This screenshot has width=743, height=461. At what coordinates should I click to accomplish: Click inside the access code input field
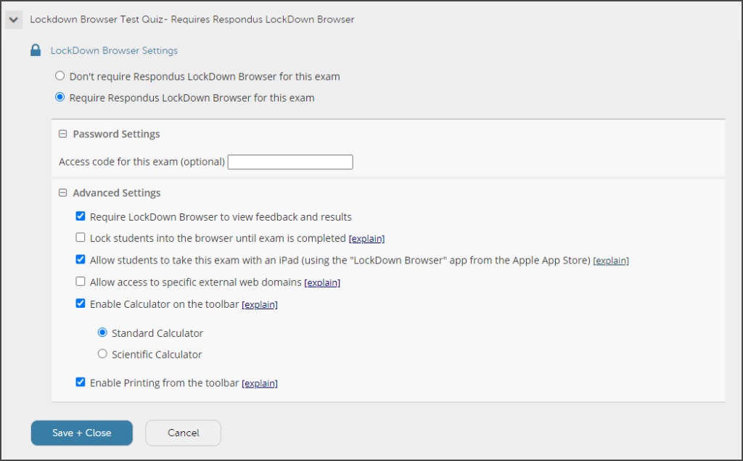(x=290, y=161)
